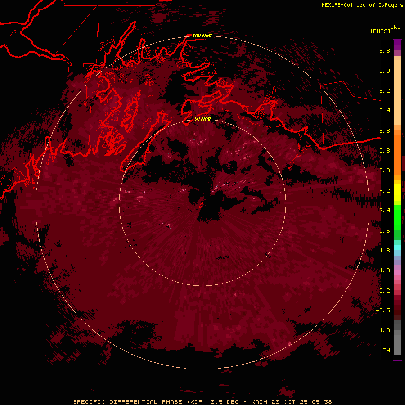Click the purple top segment of color bar
The height and width of the screenshot is (405, 405).
397,45
